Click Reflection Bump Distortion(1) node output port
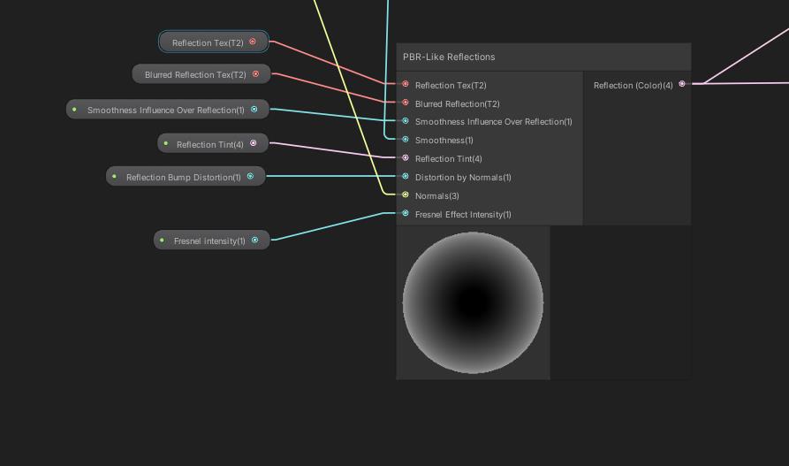 (250, 176)
